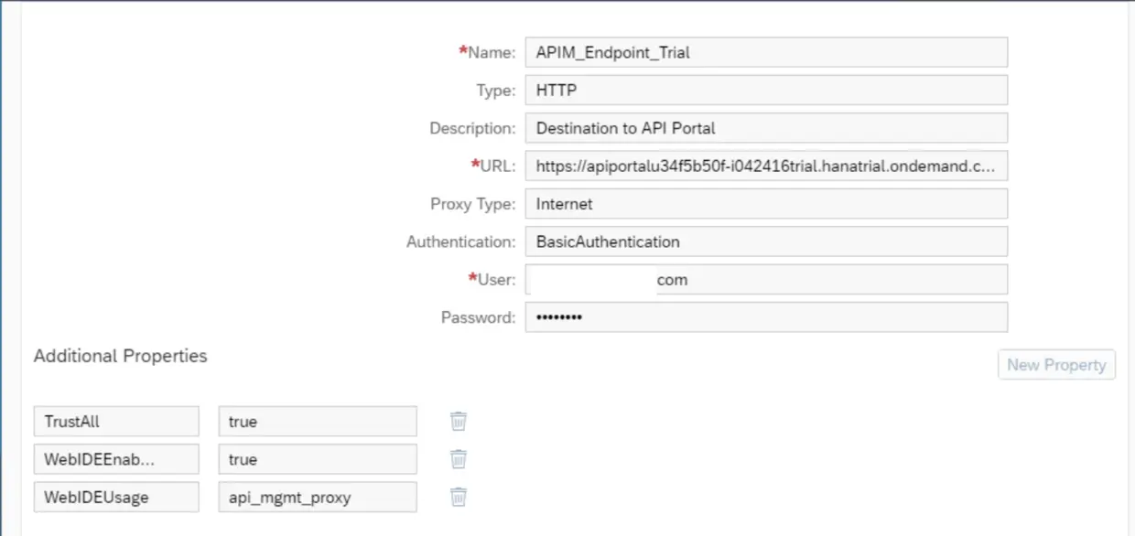Click the Authentication label text

click(460, 242)
